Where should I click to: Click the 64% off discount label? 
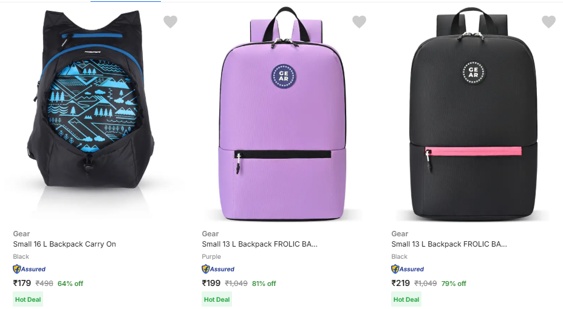(70, 284)
